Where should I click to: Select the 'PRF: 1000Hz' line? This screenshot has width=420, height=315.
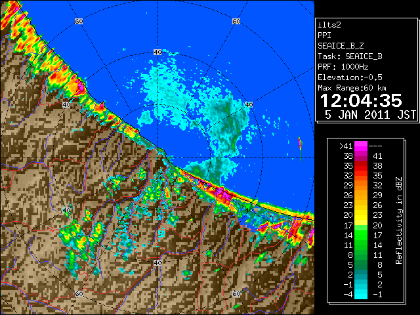tap(343, 67)
